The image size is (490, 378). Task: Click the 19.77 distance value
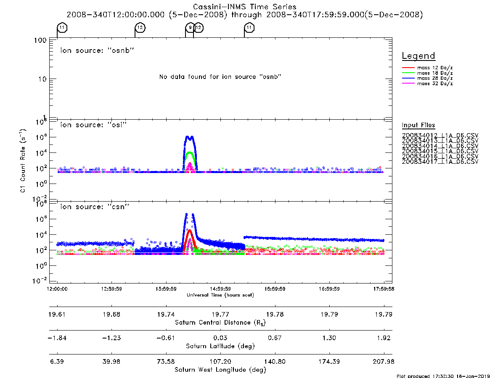(x=220, y=314)
